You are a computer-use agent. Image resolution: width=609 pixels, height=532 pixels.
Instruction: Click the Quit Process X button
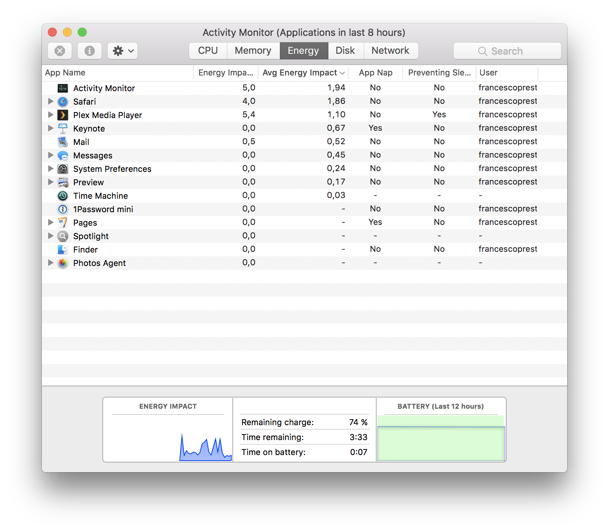pos(60,51)
